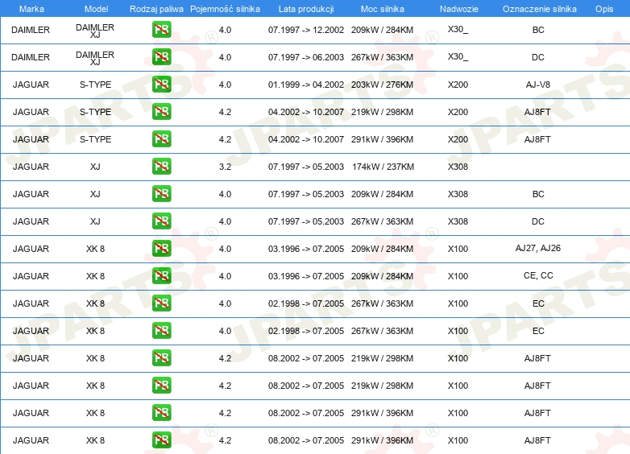Click fuel icon for S-TYPE 219kW AJ8FT row
The width and height of the screenshot is (630, 454).
[x=161, y=112]
